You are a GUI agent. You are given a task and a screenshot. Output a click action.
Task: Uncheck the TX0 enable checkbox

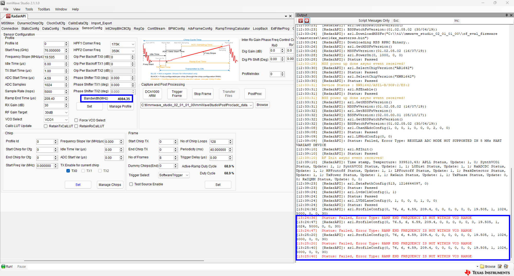click(68, 171)
